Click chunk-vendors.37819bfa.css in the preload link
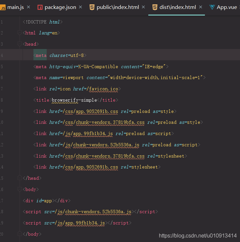Screen dimensions: 240x242 coord(110,122)
